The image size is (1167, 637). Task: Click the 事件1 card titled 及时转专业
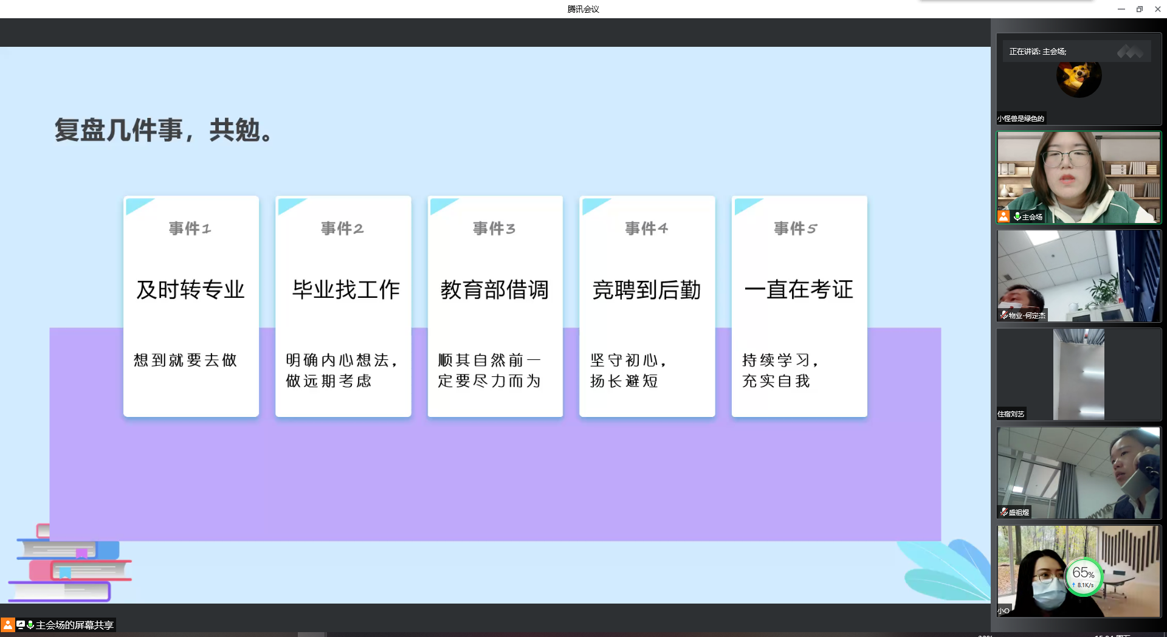click(191, 306)
